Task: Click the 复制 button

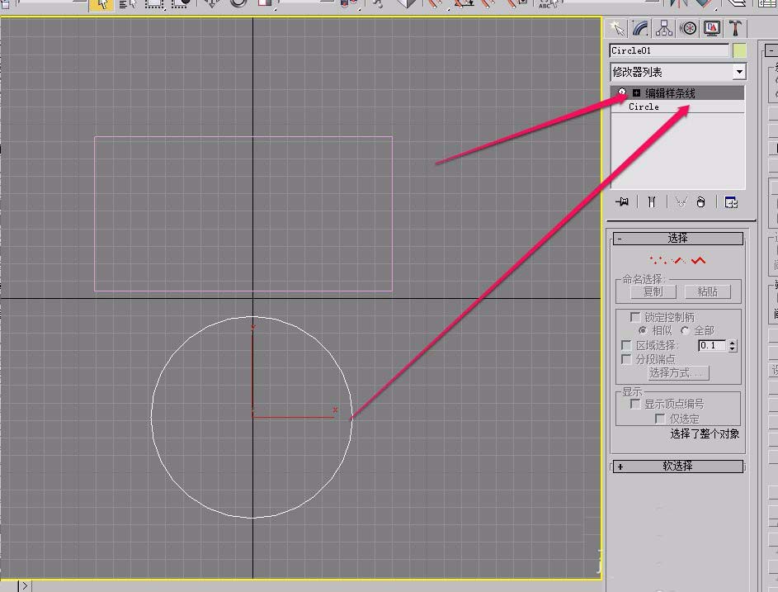Action: click(x=653, y=291)
